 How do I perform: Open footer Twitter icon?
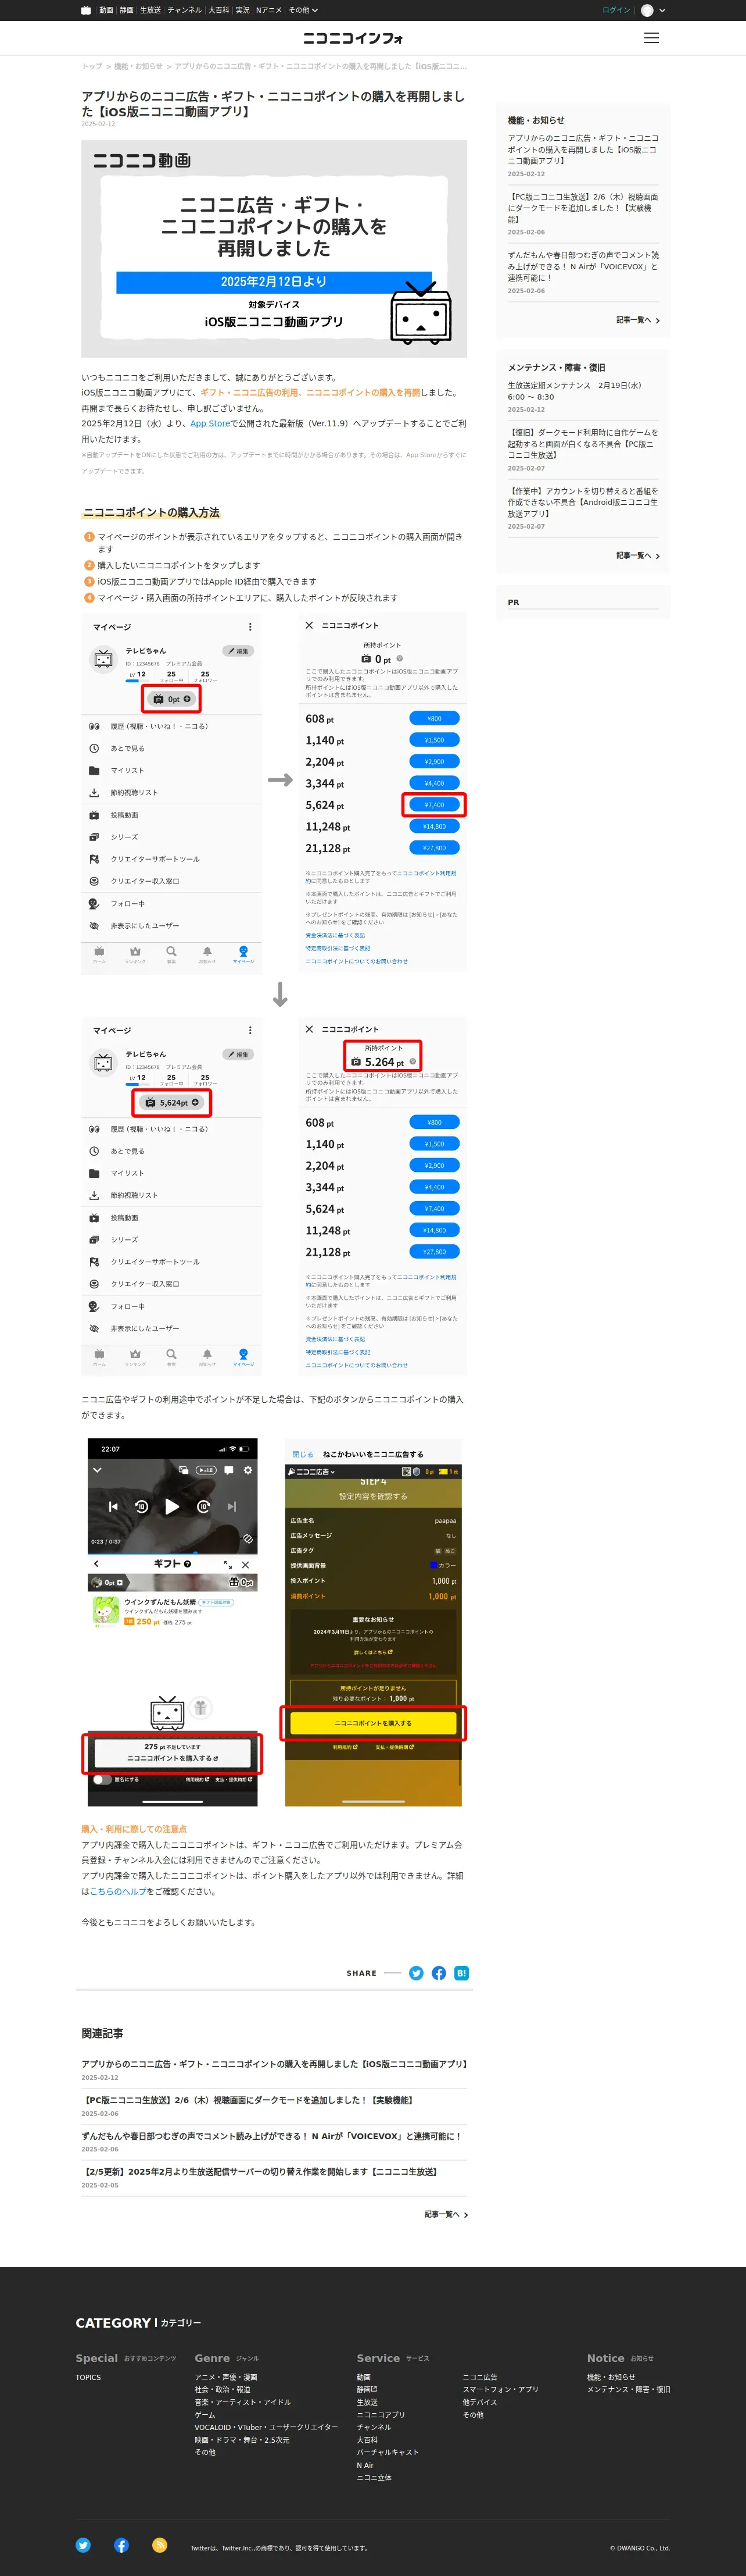83,2545
